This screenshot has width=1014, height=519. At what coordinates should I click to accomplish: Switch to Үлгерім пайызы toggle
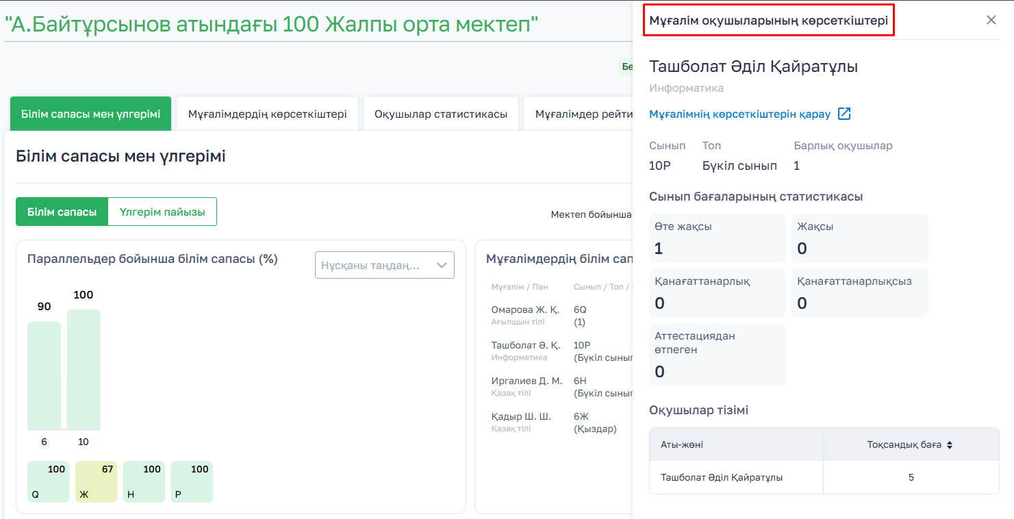pyautogui.click(x=162, y=212)
